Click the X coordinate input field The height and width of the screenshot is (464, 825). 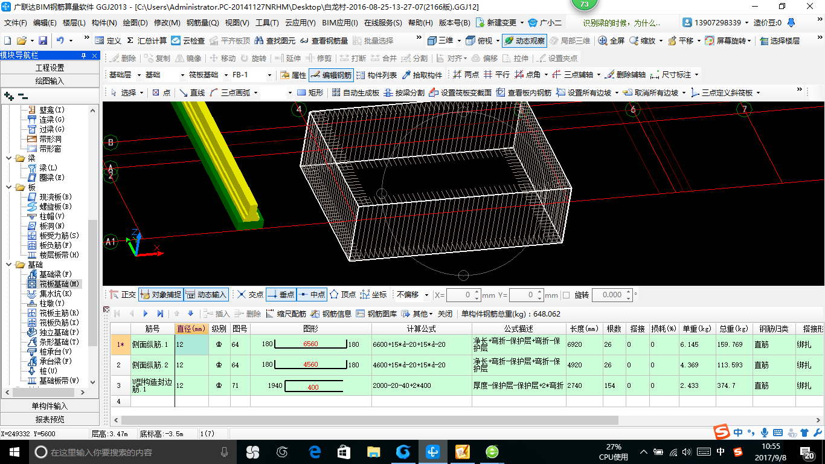pyautogui.click(x=463, y=295)
